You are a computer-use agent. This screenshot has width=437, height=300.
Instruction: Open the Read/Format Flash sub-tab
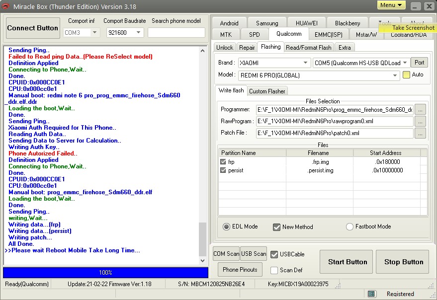[x=309, y=48]
